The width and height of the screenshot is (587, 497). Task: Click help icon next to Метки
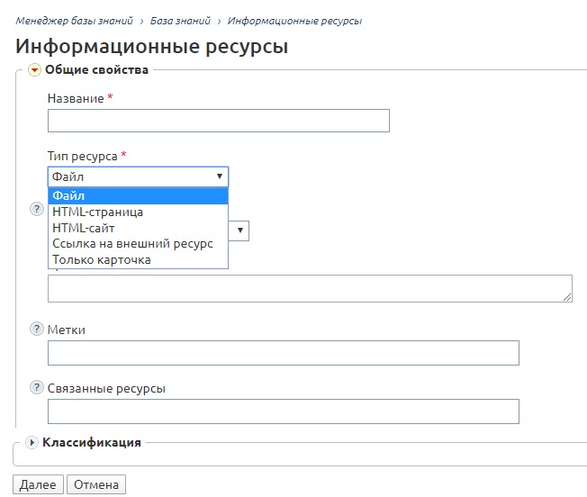(36, 329)
